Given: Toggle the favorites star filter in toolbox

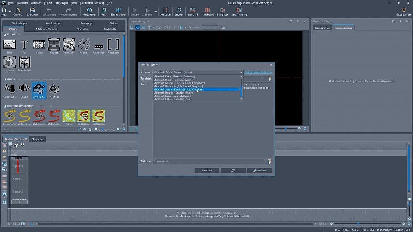Looking at the screenshot, I should (90, 129).
